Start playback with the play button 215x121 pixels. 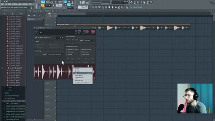pyautogui.click(x=46, y=5)
